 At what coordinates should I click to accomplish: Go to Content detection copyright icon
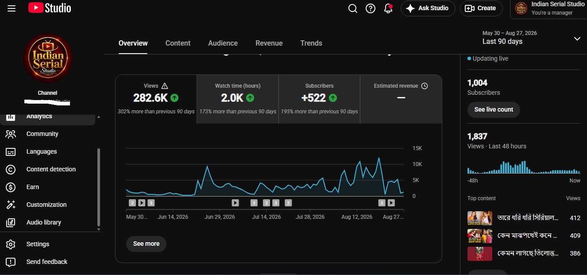click(11, 169)
